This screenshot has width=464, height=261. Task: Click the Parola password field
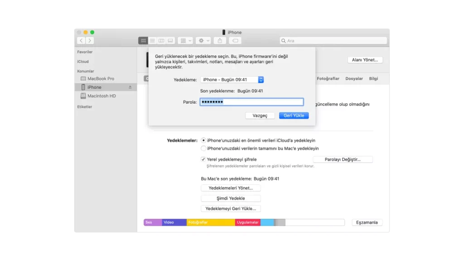click(251, 102)
